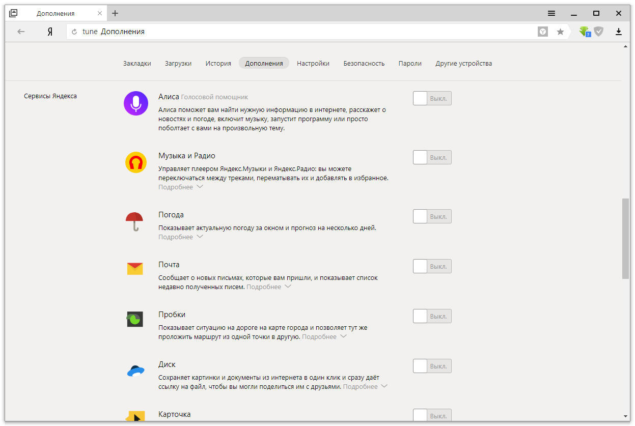Click the red umbrella Weather icon
The image size is (635, 426).
point(134,221)
